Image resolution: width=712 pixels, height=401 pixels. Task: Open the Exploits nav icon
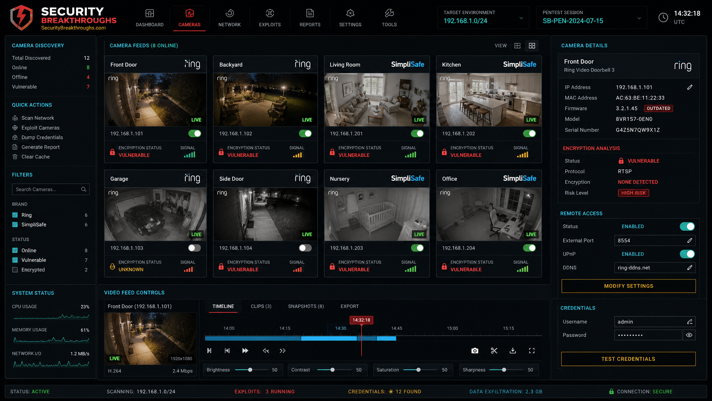[x=270, y=13]
